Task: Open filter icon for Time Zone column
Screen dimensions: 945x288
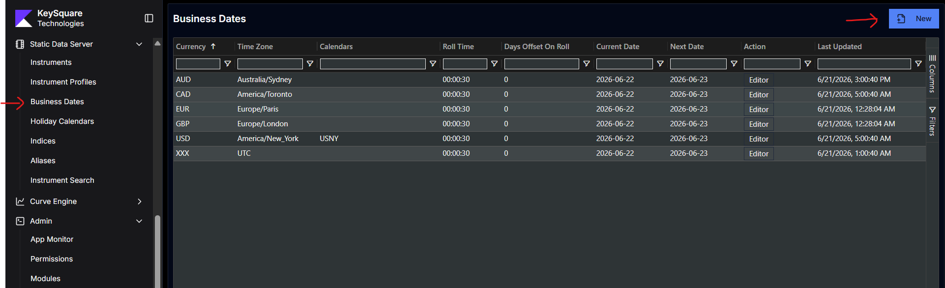Action: coord(310,64)
